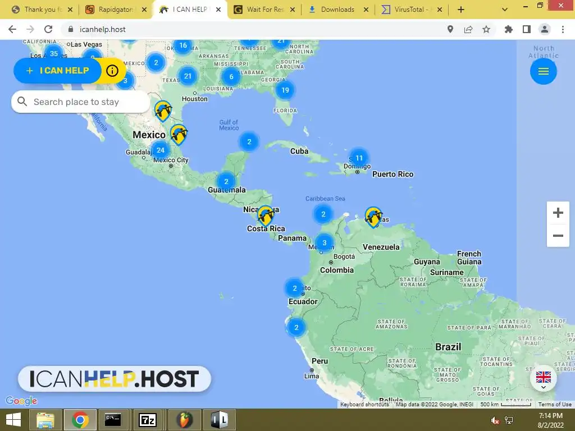Click the cluster marker 2 in Caribbean Sea

click(x=323, y=214)
